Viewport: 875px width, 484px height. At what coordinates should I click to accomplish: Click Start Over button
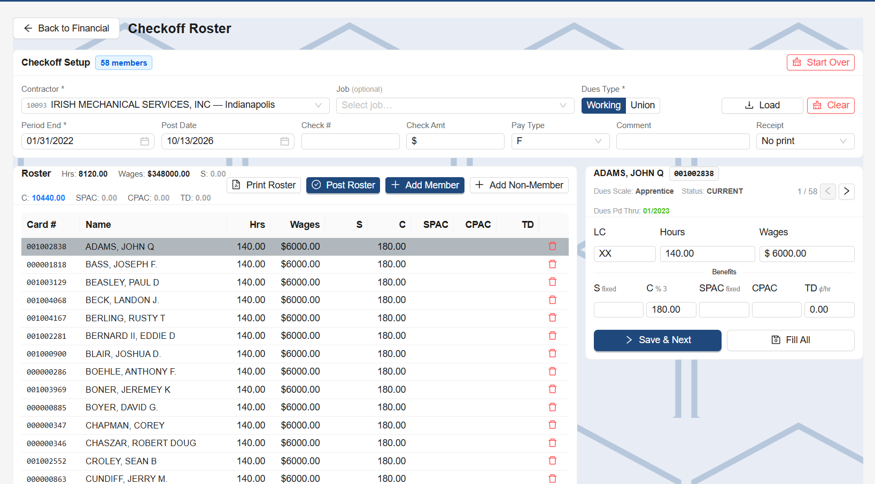click(820, 62)
